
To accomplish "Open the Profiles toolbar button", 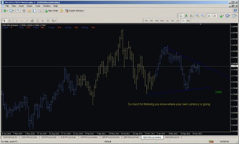I will tap(12, 11).
